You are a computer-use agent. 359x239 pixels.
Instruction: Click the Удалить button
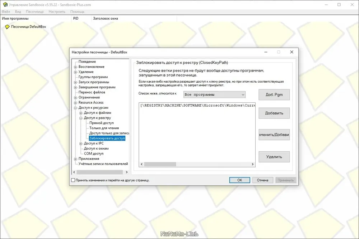274,157
